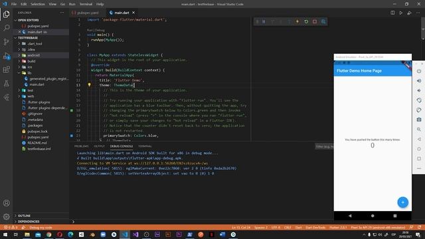This screenshot has width=425, height=239.
Task: Stop the debug session
Action: (315, 22)
